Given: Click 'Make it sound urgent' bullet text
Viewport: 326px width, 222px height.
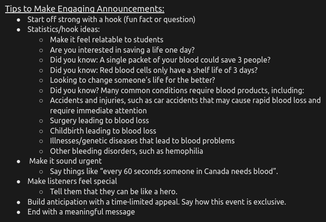Looking at the screenshot, I should 65,161.
